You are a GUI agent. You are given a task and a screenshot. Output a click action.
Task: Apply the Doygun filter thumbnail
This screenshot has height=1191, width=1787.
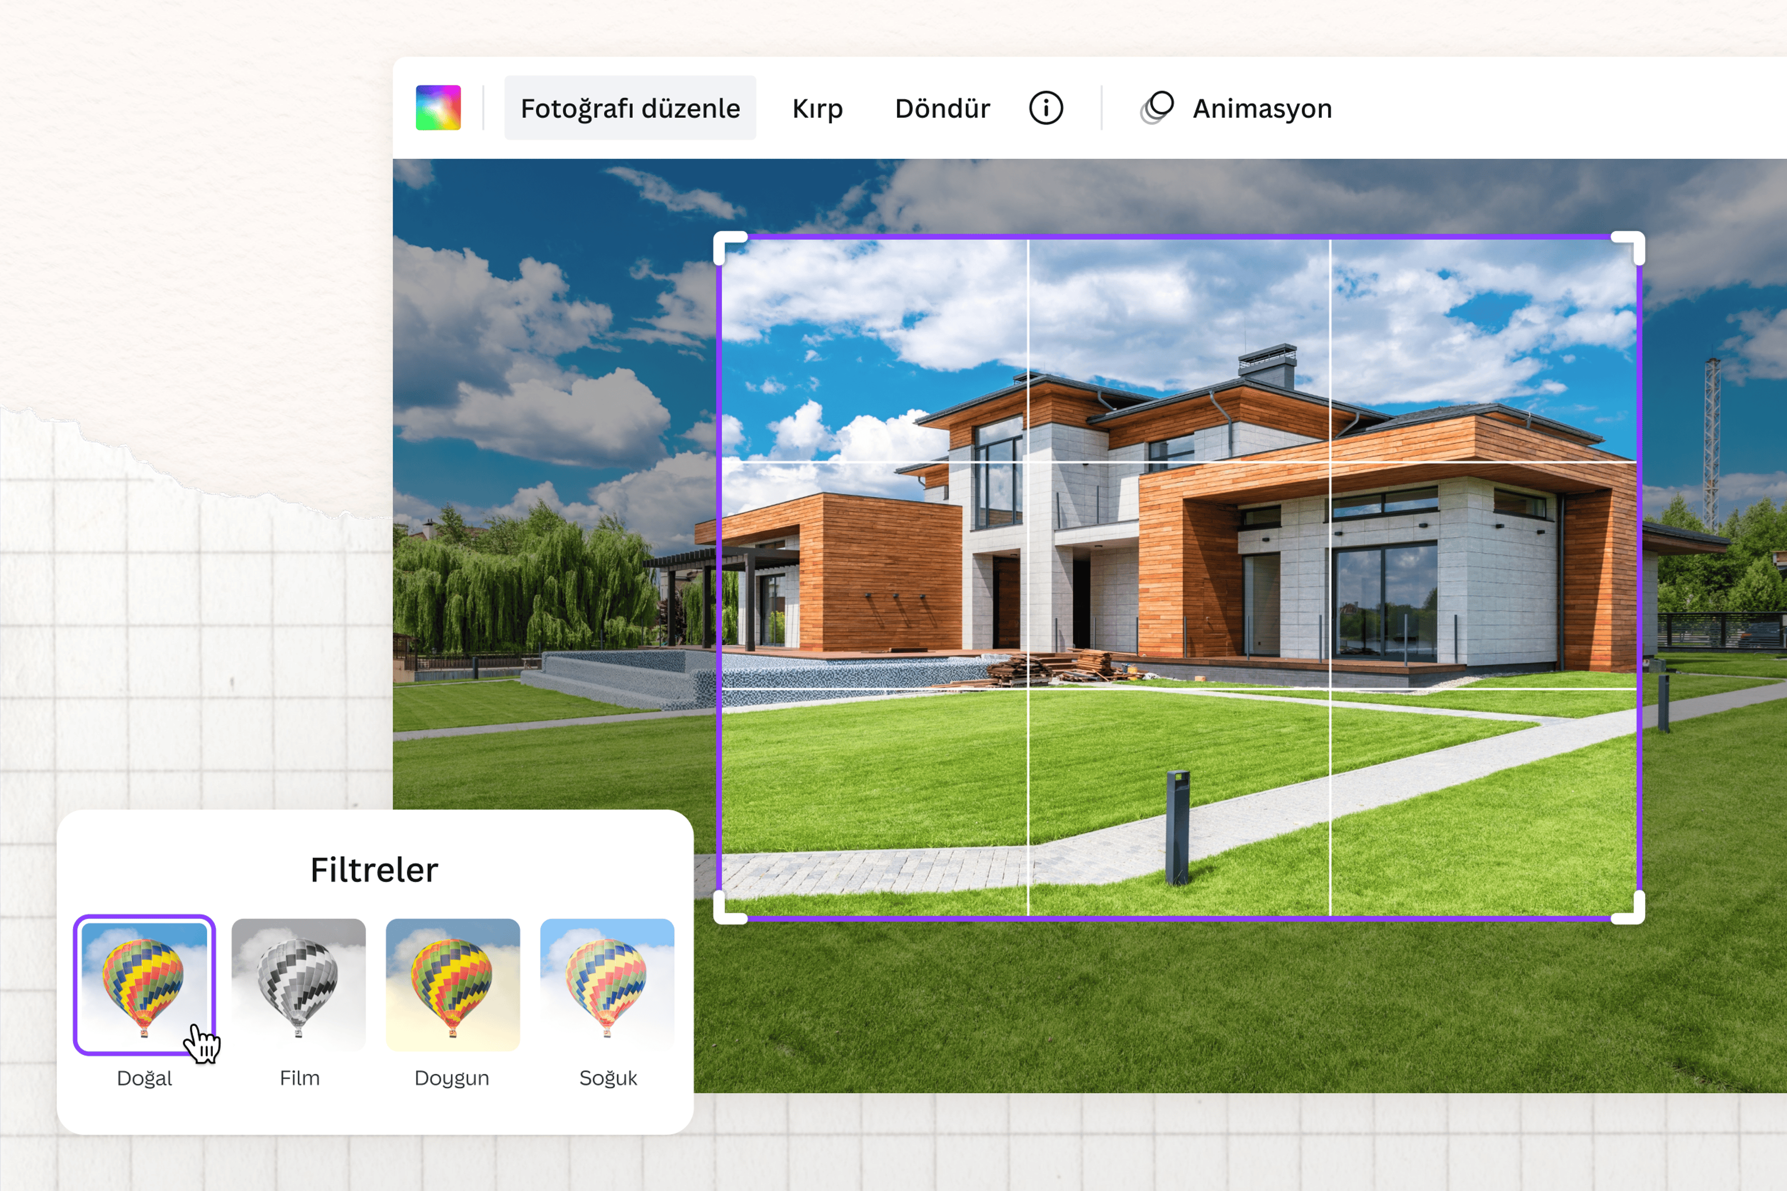(453, 985)
